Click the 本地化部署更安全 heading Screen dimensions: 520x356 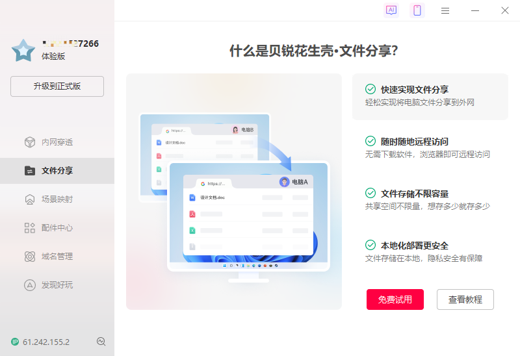click(415, 246)
